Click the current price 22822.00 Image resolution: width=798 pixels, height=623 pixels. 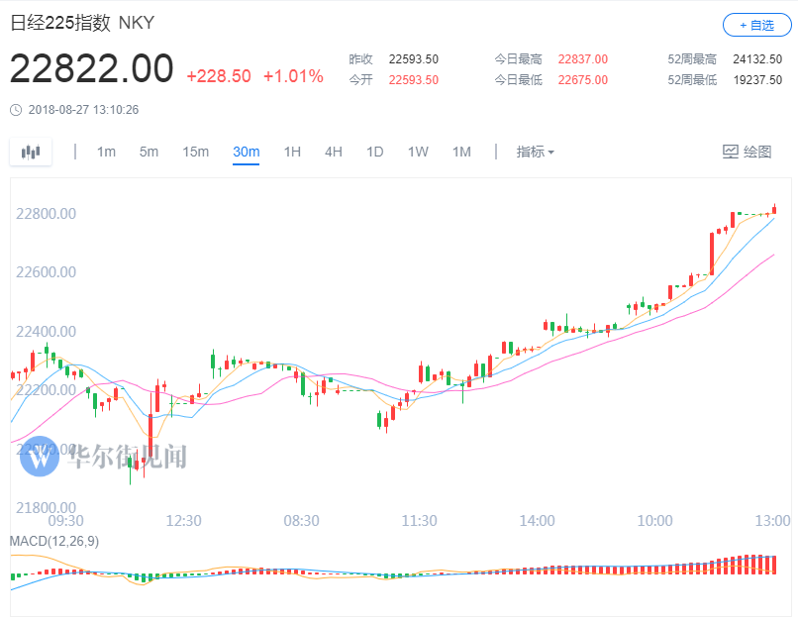click(x=92, y=68)
